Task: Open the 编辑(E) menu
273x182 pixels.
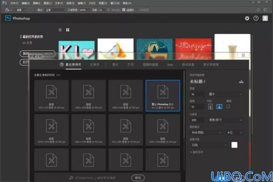Action: tap(26, 3)
